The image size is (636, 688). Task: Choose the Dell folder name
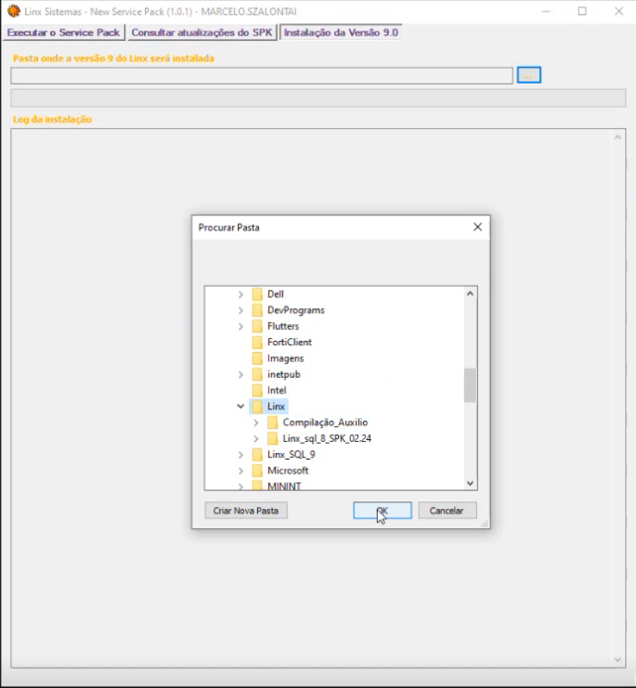click(x=276, y=294)
